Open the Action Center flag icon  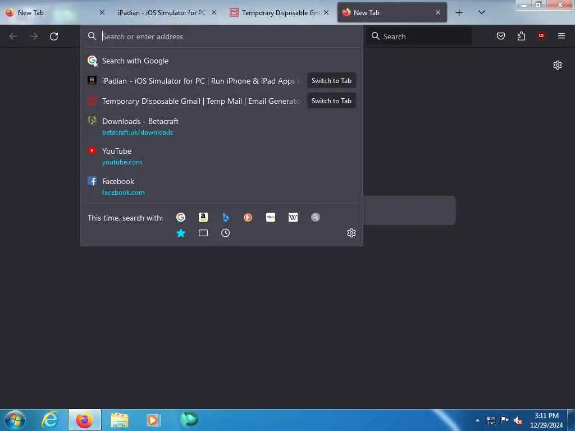click(505, 420)
